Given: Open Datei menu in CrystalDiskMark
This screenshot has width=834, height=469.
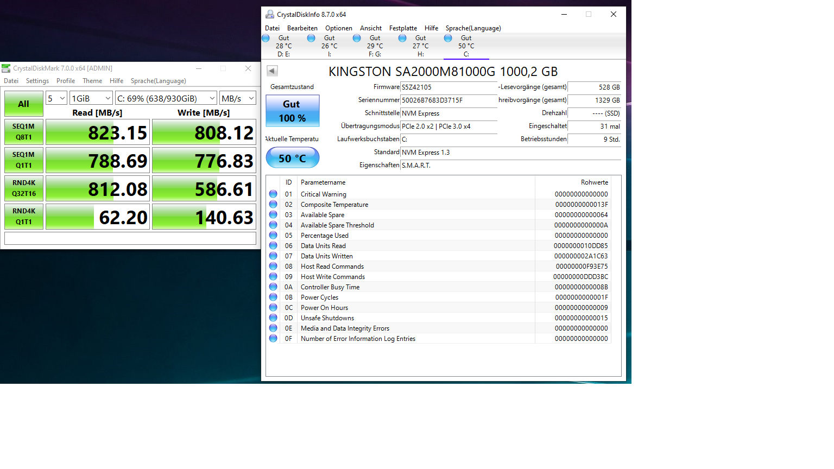Looking at the screenshot, I should (11, 81).
